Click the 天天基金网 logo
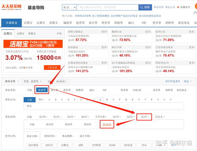197x151 pixels. [x=11, y=7]
